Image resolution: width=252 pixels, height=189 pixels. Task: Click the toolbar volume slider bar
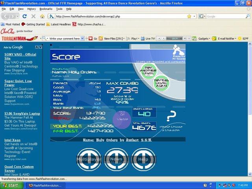coord(174,39)
